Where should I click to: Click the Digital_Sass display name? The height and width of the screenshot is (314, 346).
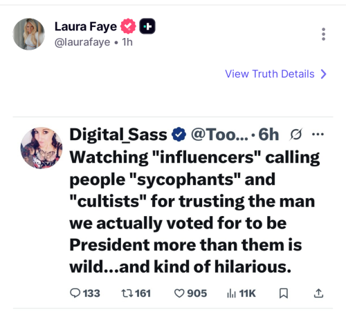click(118, 135)
